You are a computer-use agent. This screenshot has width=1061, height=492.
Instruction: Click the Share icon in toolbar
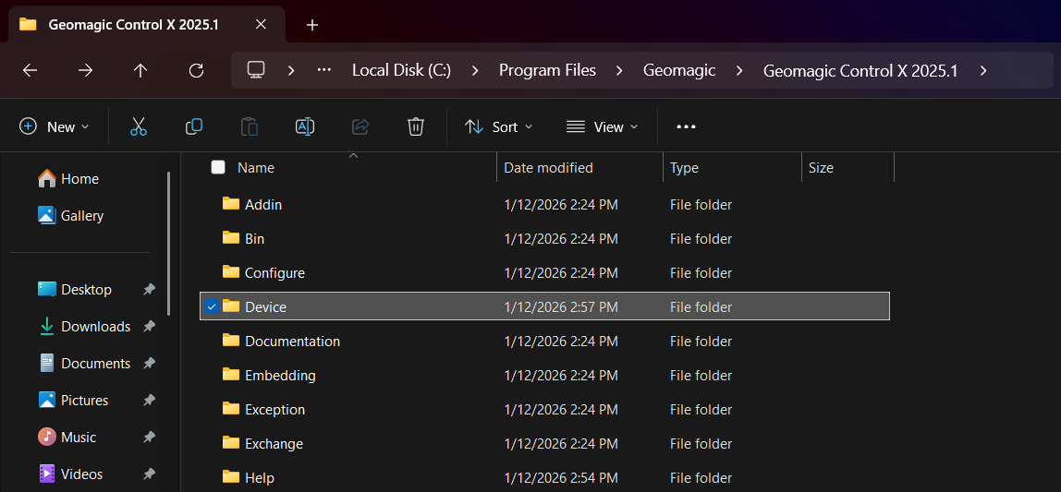(360, 126)
